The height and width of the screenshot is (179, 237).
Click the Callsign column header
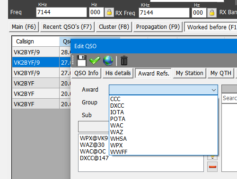click(x=36, y=42)
